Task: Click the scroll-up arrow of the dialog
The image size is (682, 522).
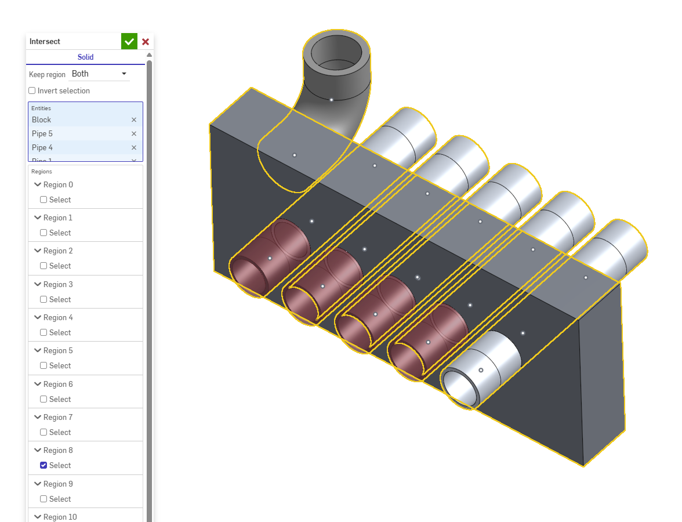Action: 149,55
